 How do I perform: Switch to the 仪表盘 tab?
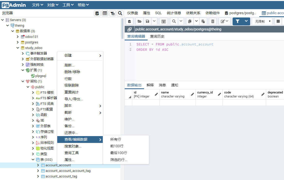point(133,13)
